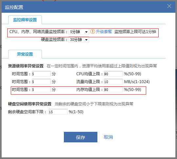Click the arrow of the 30分钟 combo box

[86, 40]
